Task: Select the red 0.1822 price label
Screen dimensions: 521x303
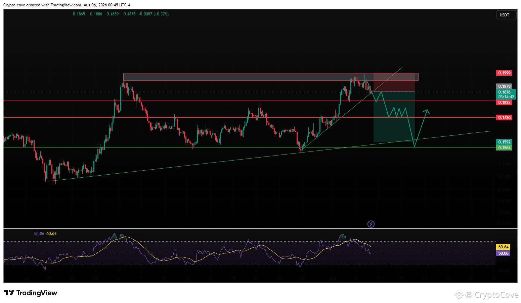Action: [x=504, y=103]
